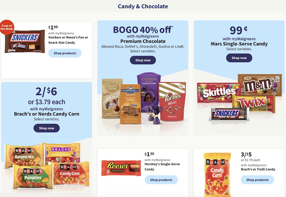Click Shop products for Hershey's Single-Serve Candy
Image resolution: width=286 pixels, height=197 pixels.
click(161, 180)
